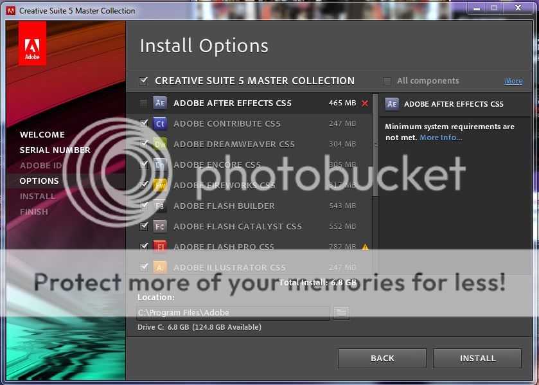
Task: Select the Finish step in sidebar
Action: [x=33, y=211]
